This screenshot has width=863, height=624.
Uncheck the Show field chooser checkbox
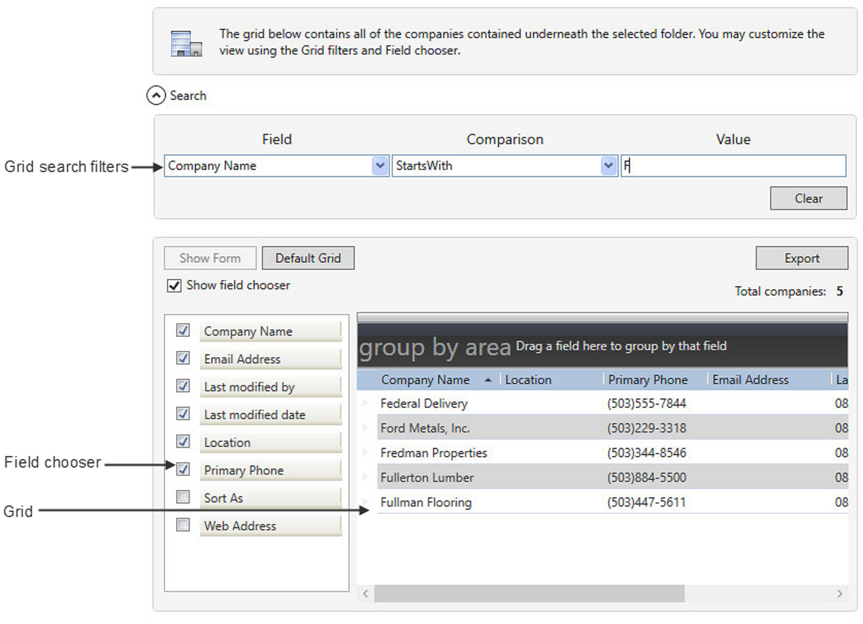point(175,286)
